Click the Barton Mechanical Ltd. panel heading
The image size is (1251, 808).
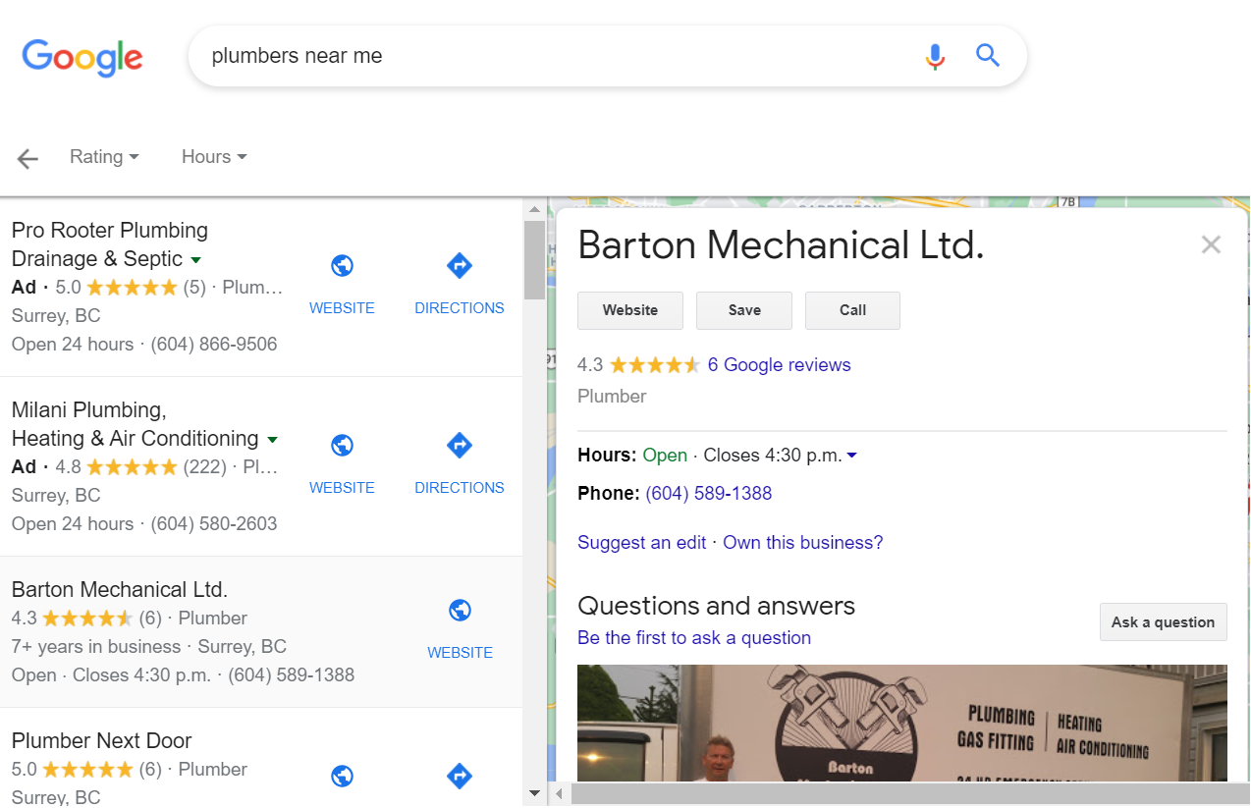pos(781,245)
